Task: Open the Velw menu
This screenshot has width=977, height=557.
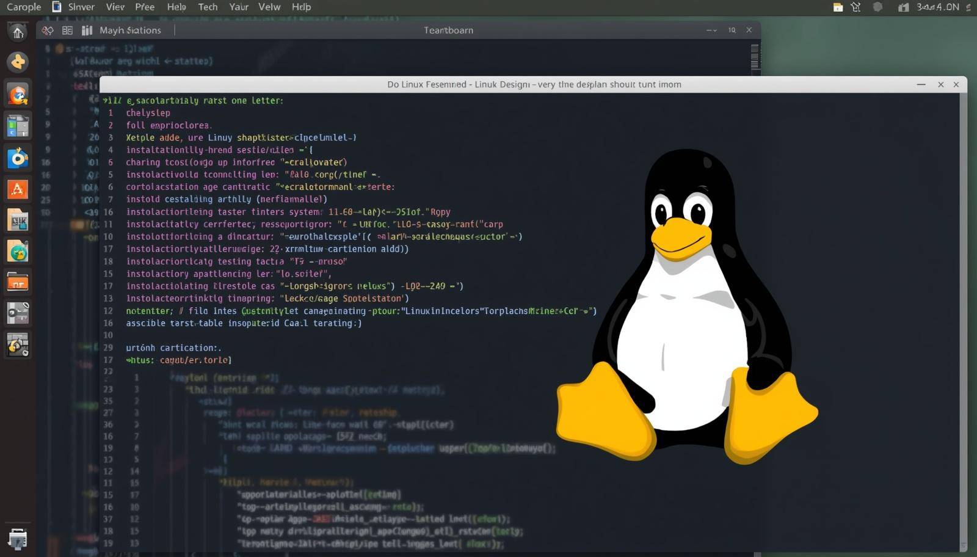Action: tap(269, 7)
